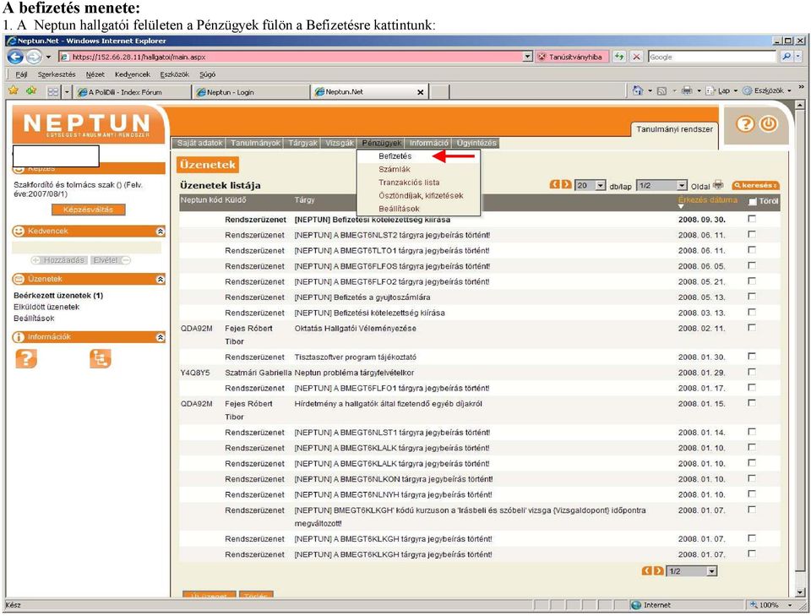
Task: Check the box for the BMEGT6FLFOS message
Action: pos(752,265)
